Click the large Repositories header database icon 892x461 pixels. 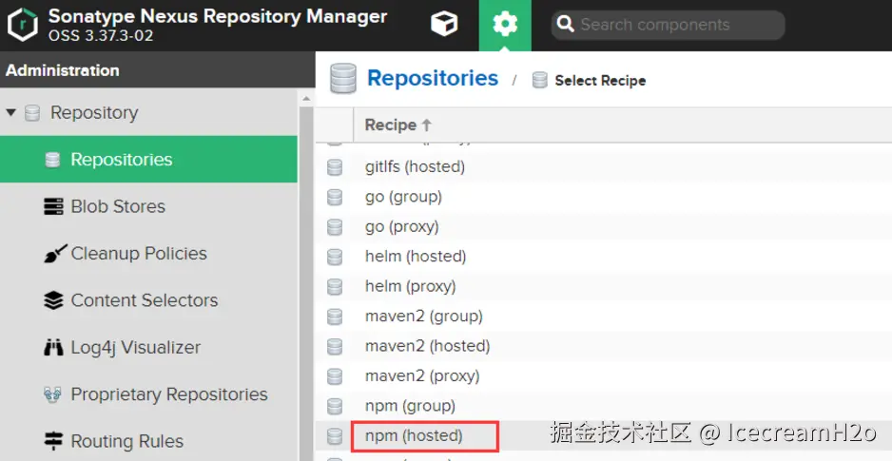pyautogui.click(x=343, y=79)
